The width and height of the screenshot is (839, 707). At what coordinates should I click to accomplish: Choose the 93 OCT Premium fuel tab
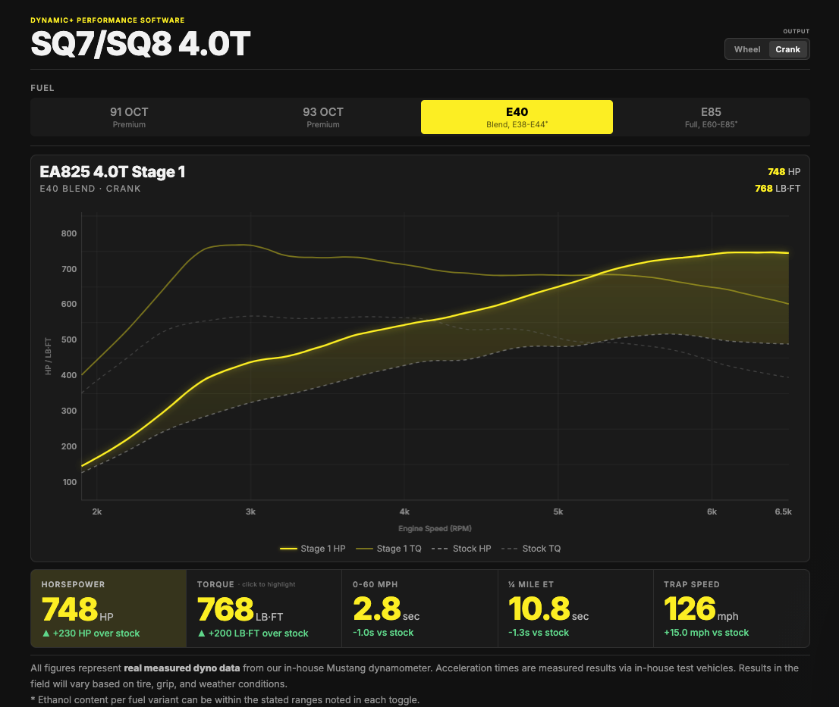[x=323, y=117]
